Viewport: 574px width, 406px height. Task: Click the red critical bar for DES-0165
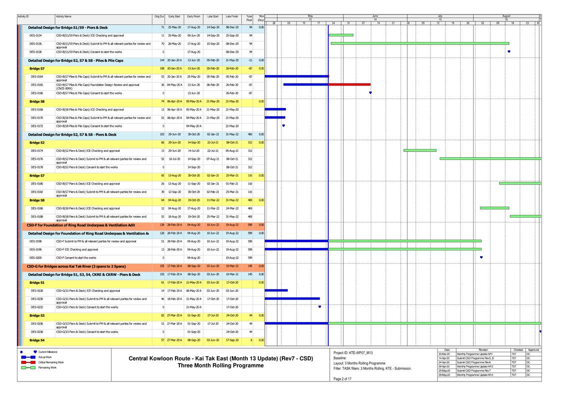coord(349,84)
